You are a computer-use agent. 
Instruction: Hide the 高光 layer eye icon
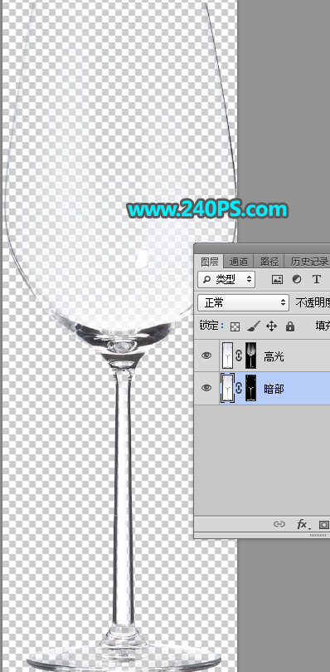coord(206,356)
